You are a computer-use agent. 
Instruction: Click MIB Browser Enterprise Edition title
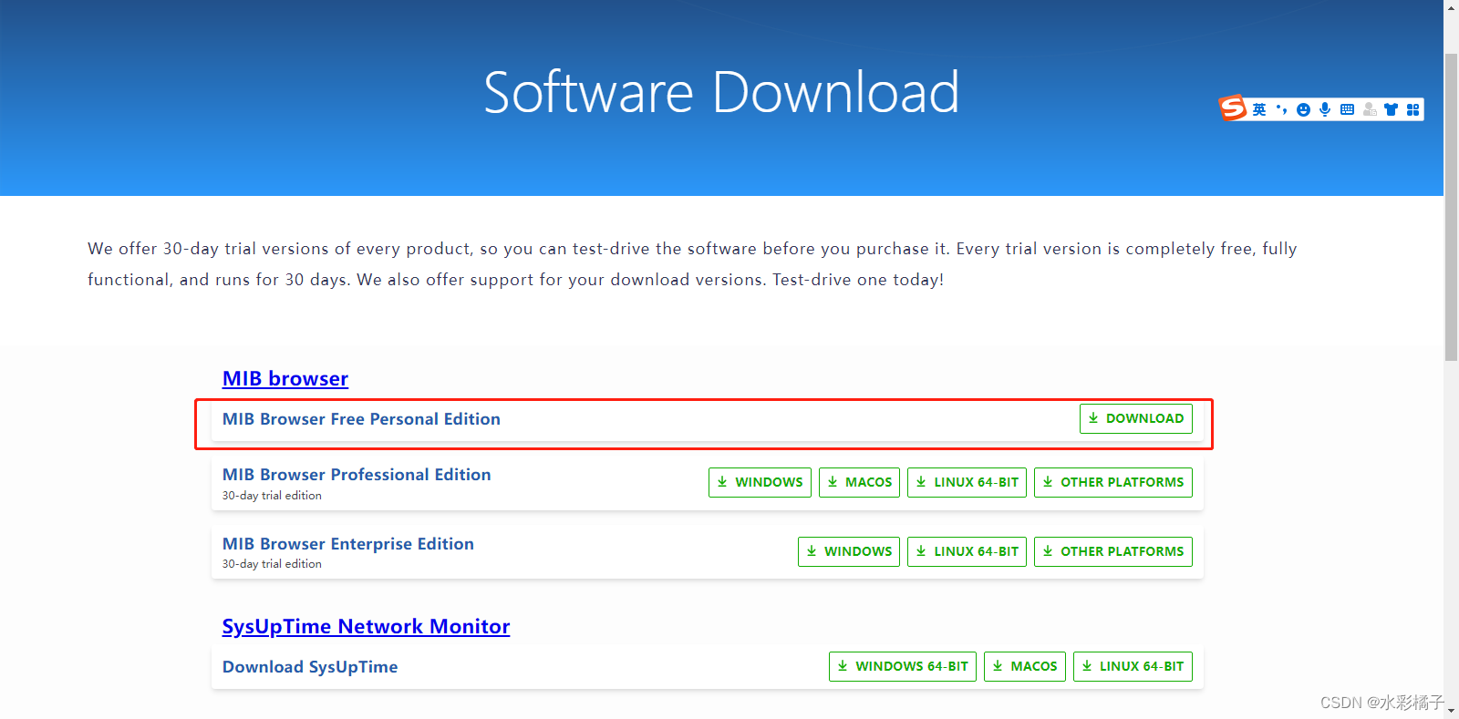[348, 544]
